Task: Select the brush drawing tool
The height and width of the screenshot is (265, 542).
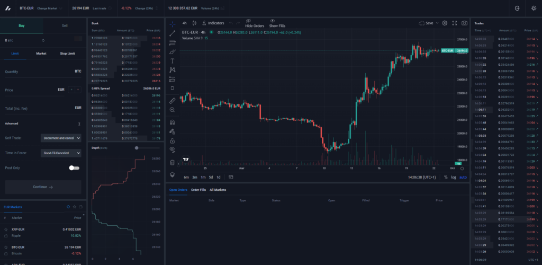Action: [172, 52]
